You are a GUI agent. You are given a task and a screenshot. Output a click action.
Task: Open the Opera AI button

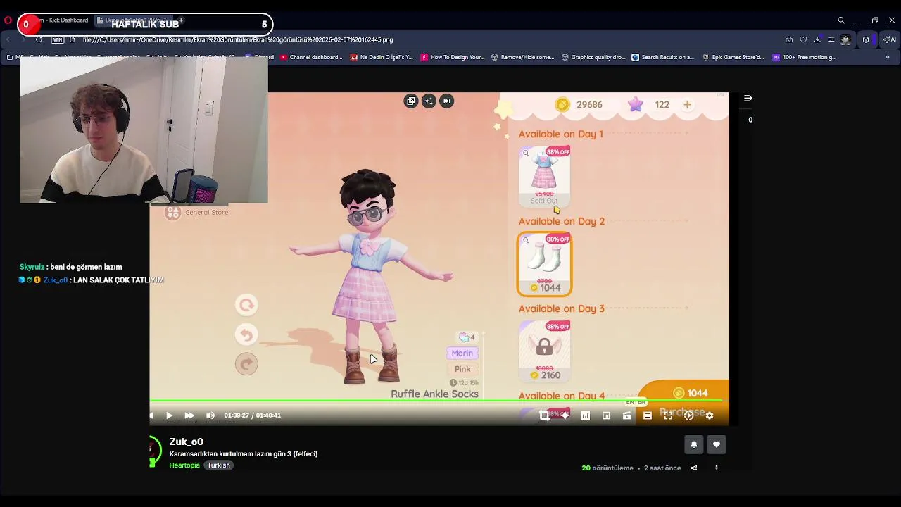coord(889,39)
